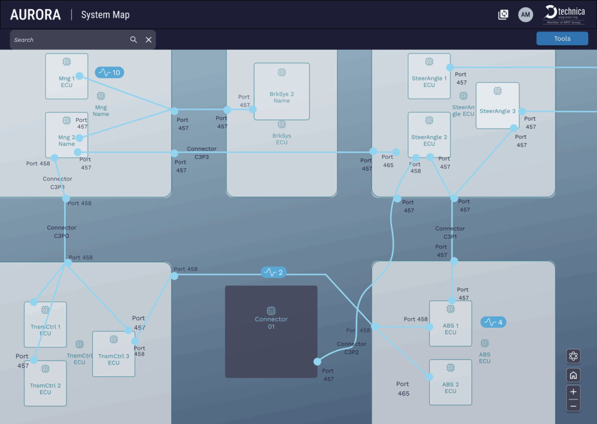Open the AM user avatar

pos(525,15)
